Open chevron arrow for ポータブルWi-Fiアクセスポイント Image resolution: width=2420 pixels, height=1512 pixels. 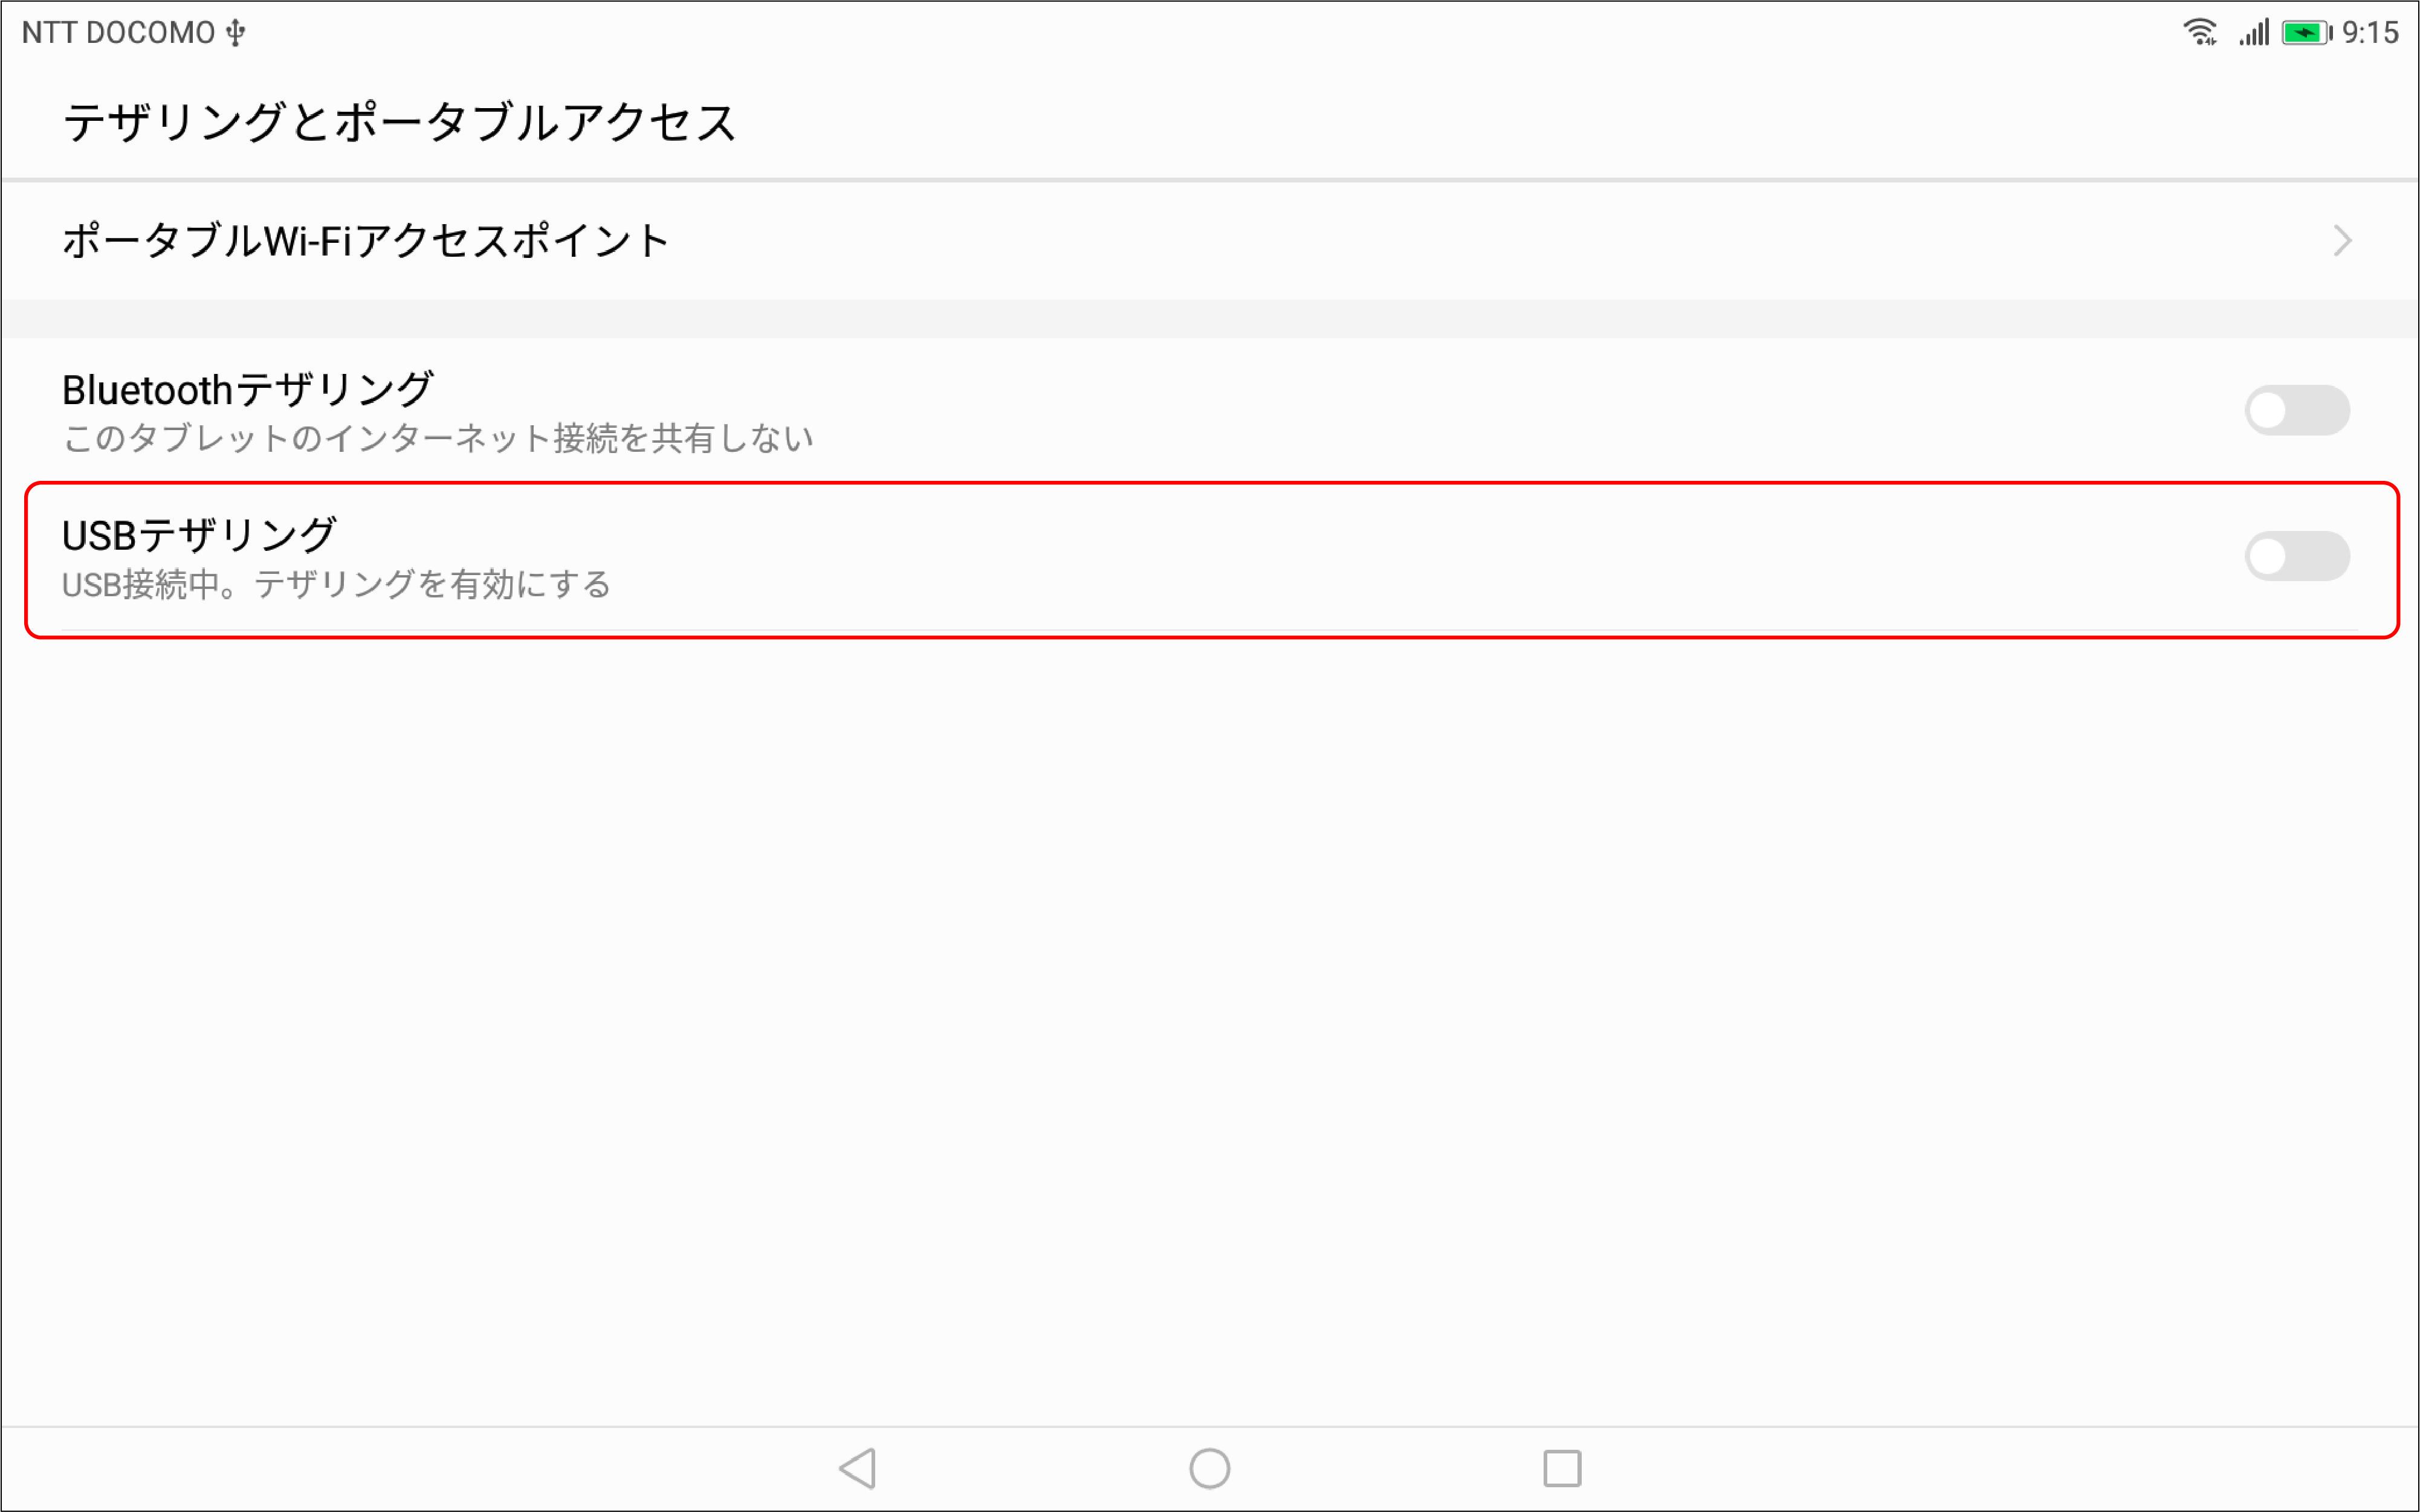2342,241
